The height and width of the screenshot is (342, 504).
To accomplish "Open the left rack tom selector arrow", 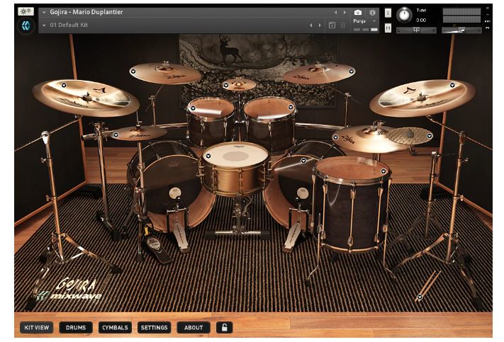I will point(193,108).
